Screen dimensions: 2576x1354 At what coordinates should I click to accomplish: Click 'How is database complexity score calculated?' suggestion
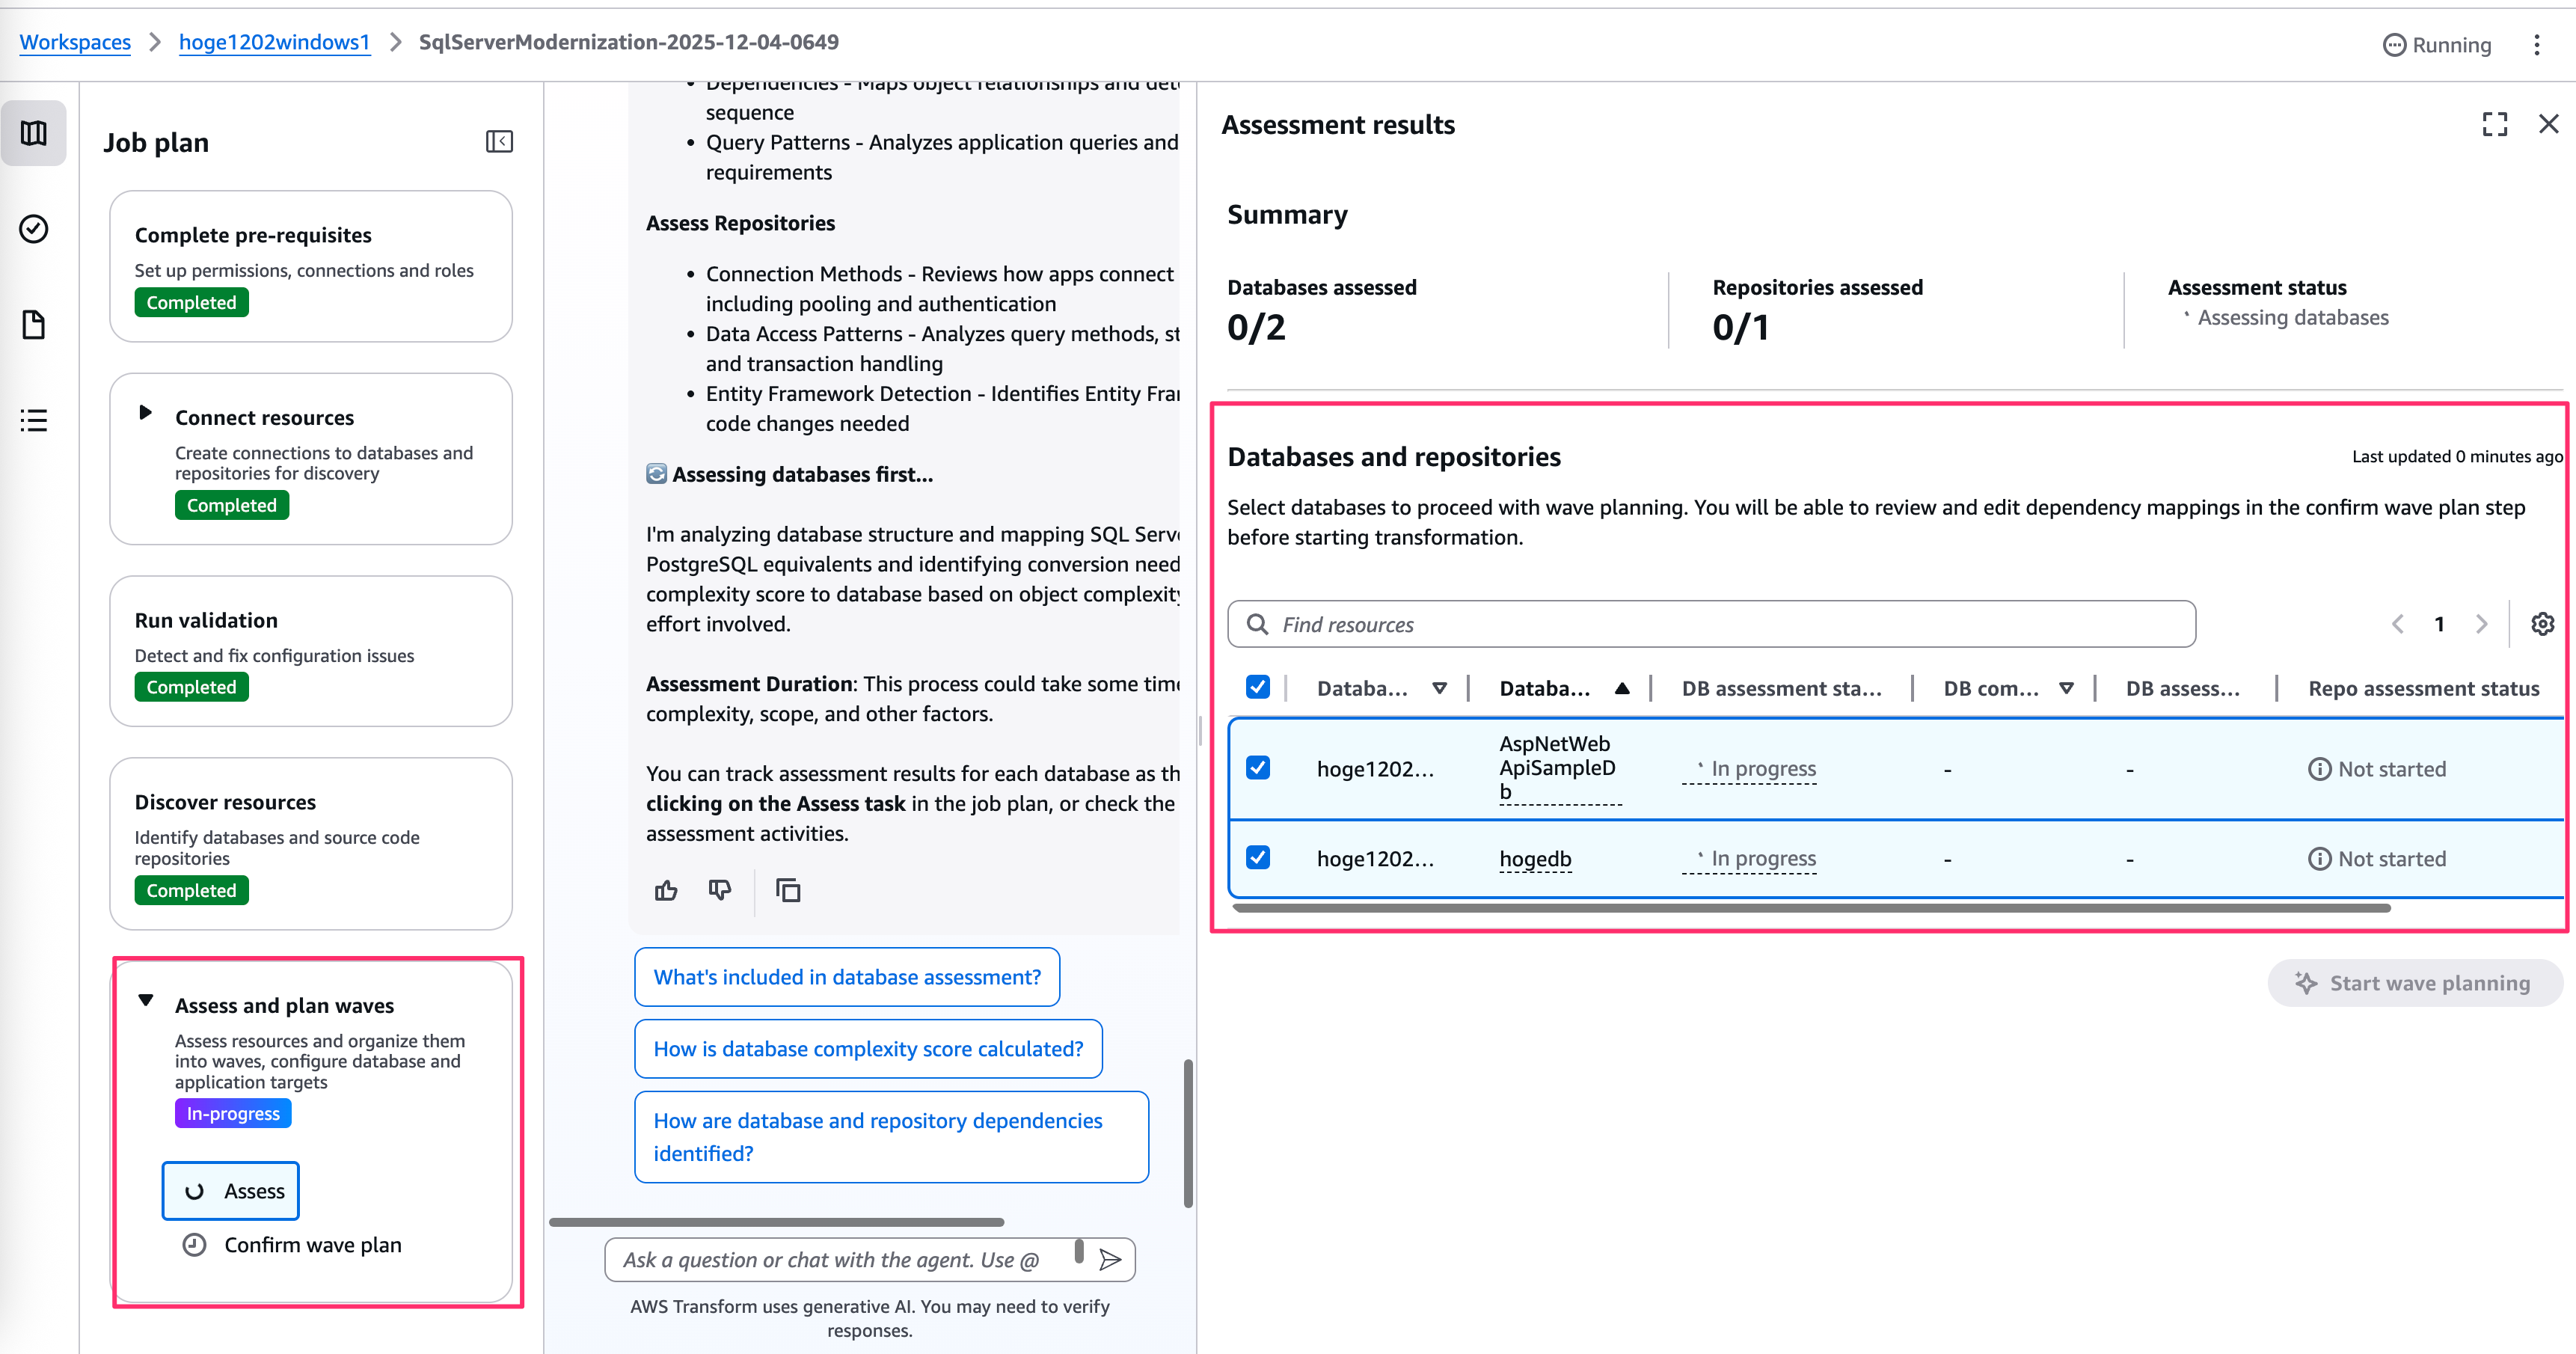(x=868, y=1049)
